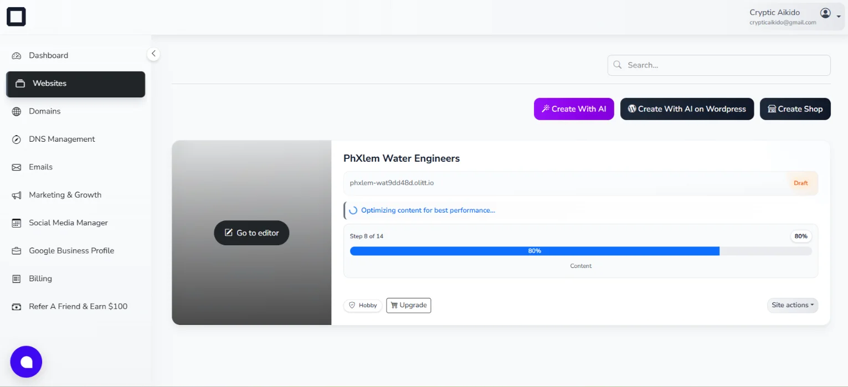Open Marketing & Growth
The width and height of the screenshot is (848, 387).
click(65, 194)
